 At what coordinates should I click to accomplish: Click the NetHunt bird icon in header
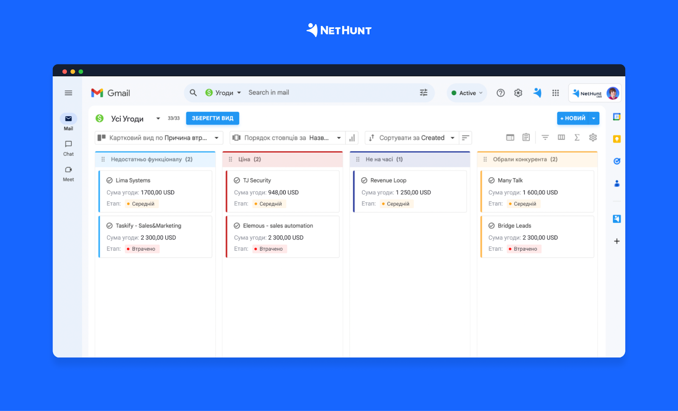[x=537, y=93]
